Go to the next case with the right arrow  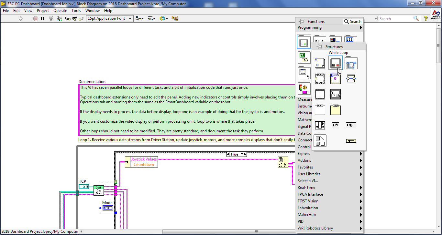click(245, 154)
